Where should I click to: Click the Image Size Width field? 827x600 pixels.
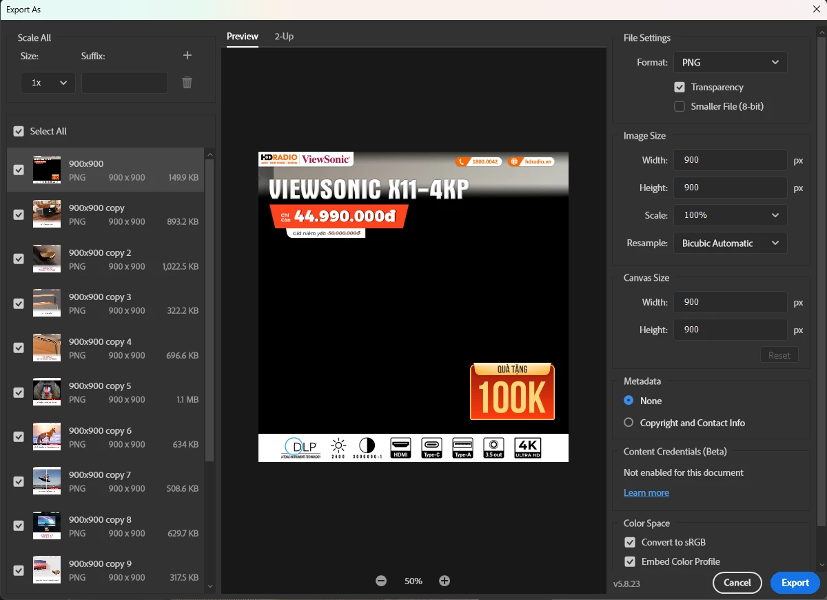coord(731,160)
